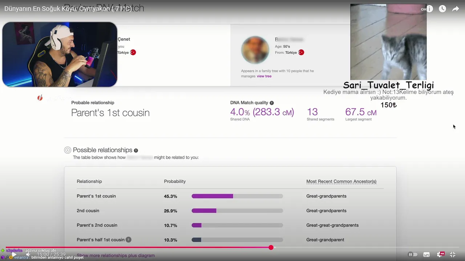
Task: Click the 45.3% probability value
Action: point(170,196)
